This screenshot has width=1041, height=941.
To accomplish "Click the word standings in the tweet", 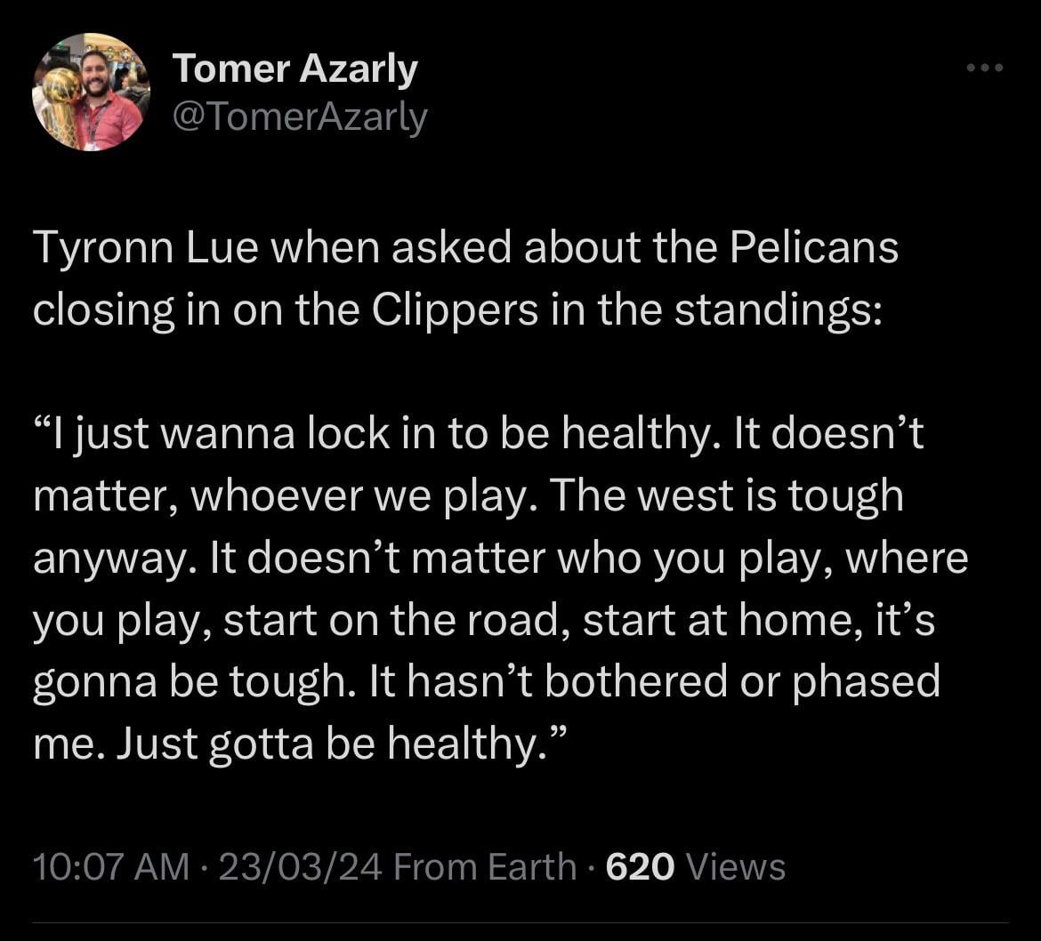I will click(x=777, y=310).
